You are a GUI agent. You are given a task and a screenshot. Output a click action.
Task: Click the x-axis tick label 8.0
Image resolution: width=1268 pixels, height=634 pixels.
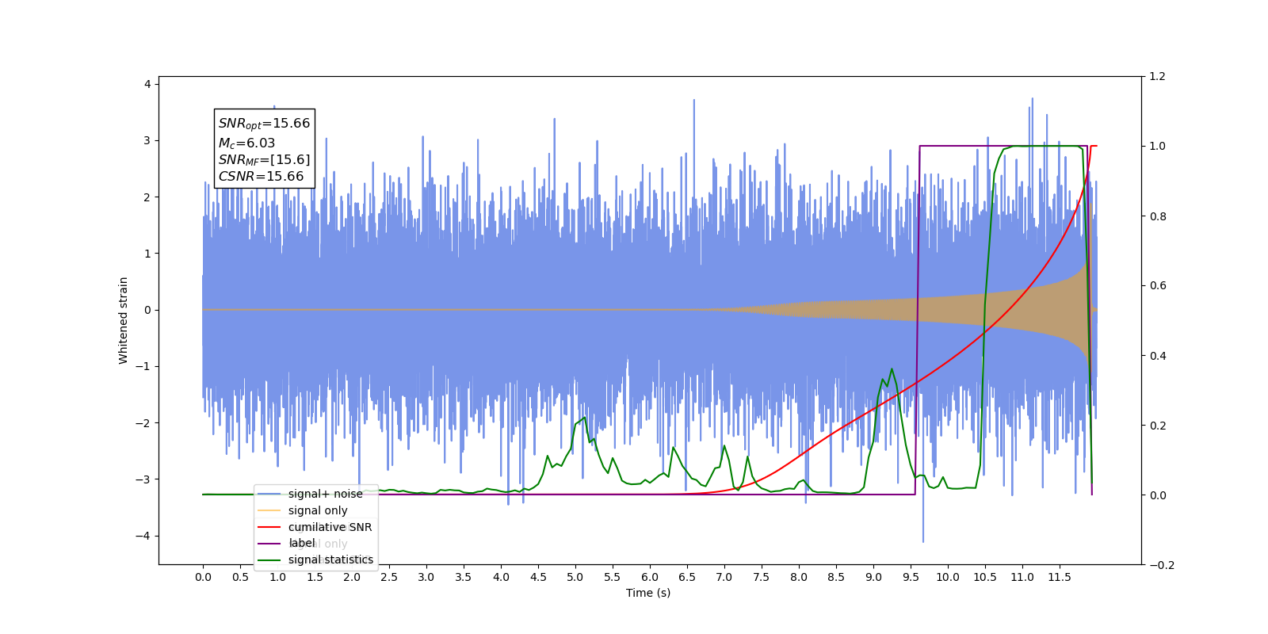799,577
